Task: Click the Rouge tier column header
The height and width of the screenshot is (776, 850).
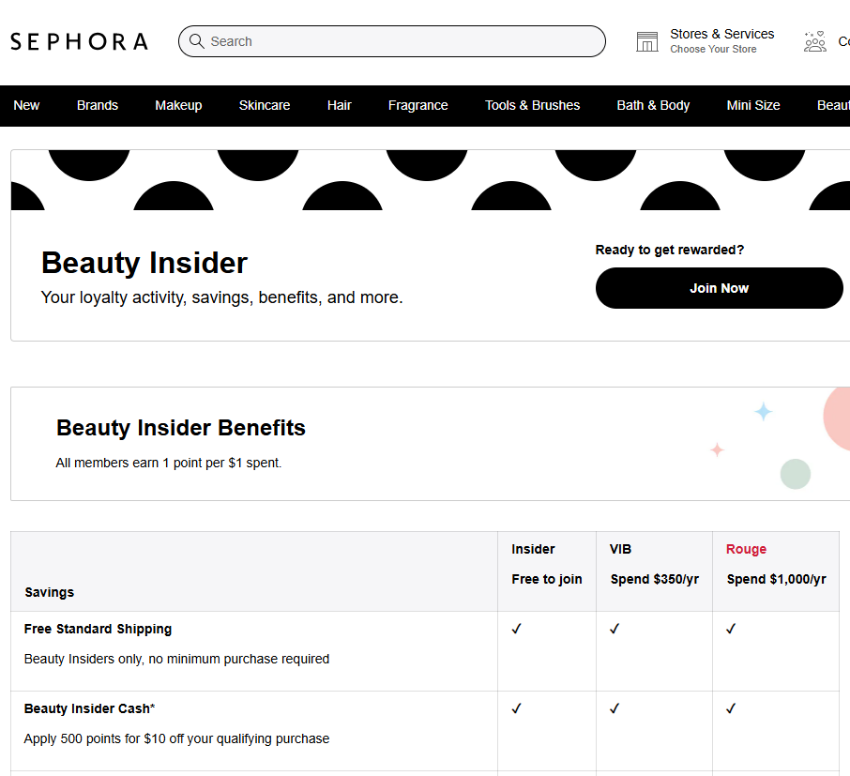Action: tap(746, 549)
